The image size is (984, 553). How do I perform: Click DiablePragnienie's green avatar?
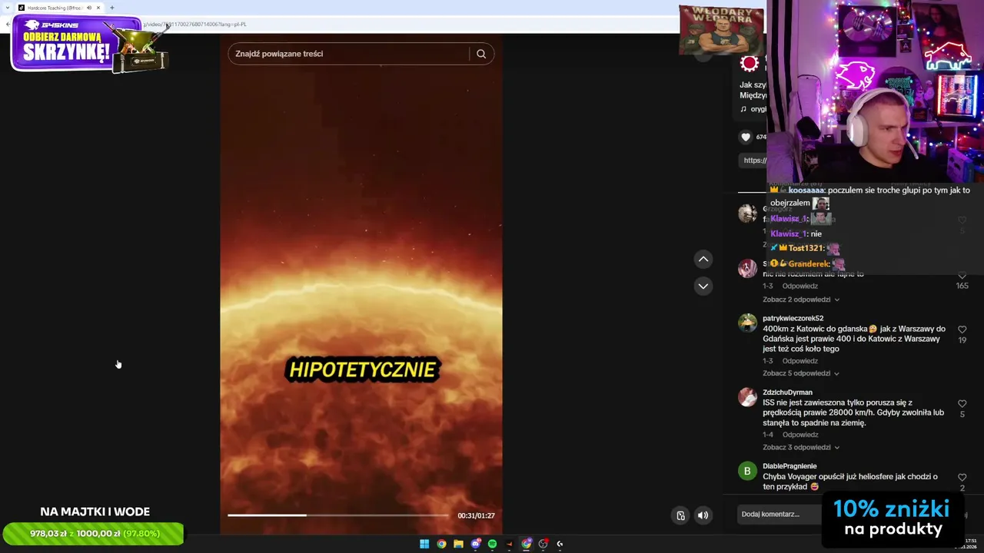(747, 471)
